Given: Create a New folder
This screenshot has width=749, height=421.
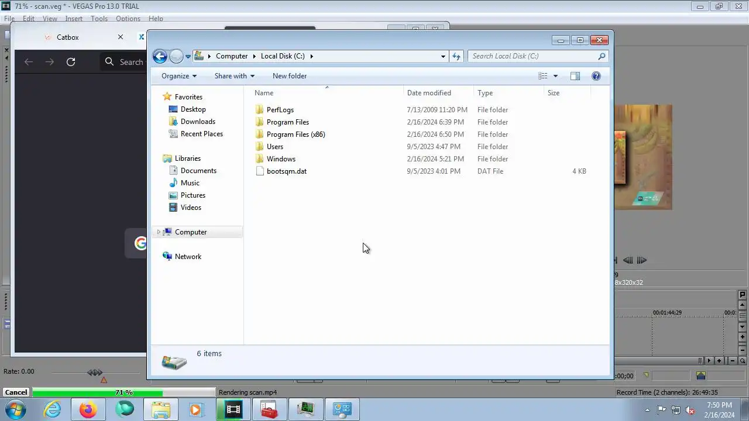Looking at the screenshot, I should 290,76.
